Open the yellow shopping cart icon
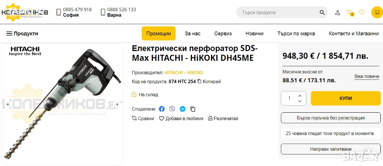This screenshot has height=166, width=383. pos(377,12)
